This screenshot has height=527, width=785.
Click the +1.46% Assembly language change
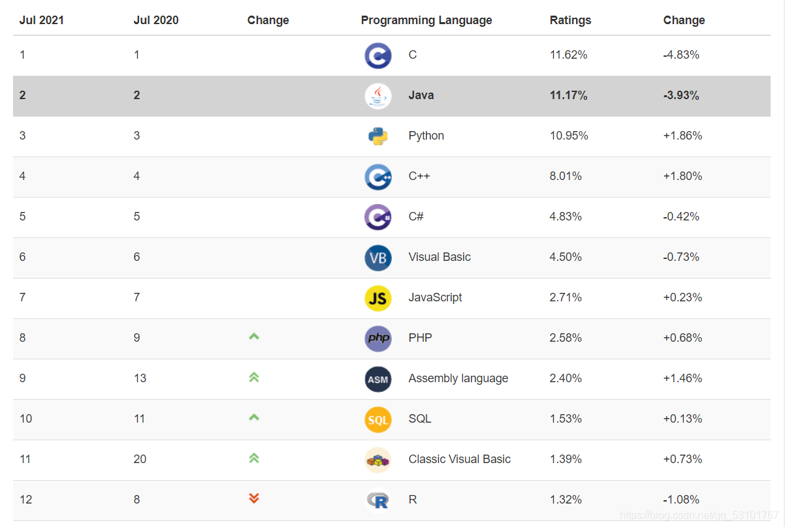tap(683, 378)
